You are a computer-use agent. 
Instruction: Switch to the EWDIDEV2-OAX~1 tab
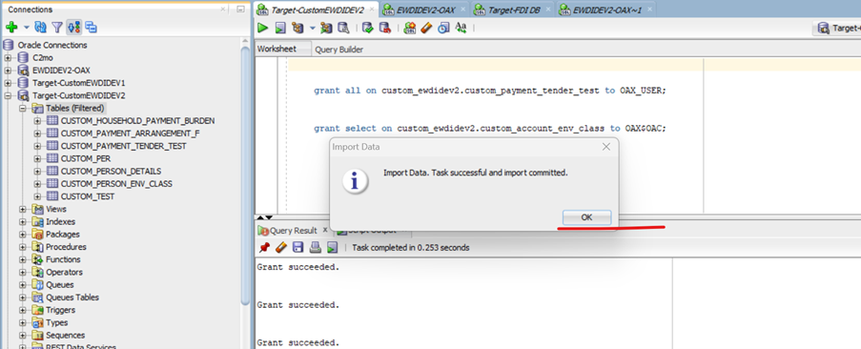pyautogui.click(x=606, y=10)
